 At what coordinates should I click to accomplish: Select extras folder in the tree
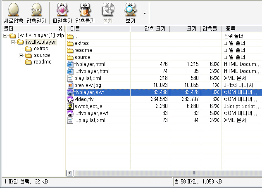pyautogui.click(x=41, y=49)
